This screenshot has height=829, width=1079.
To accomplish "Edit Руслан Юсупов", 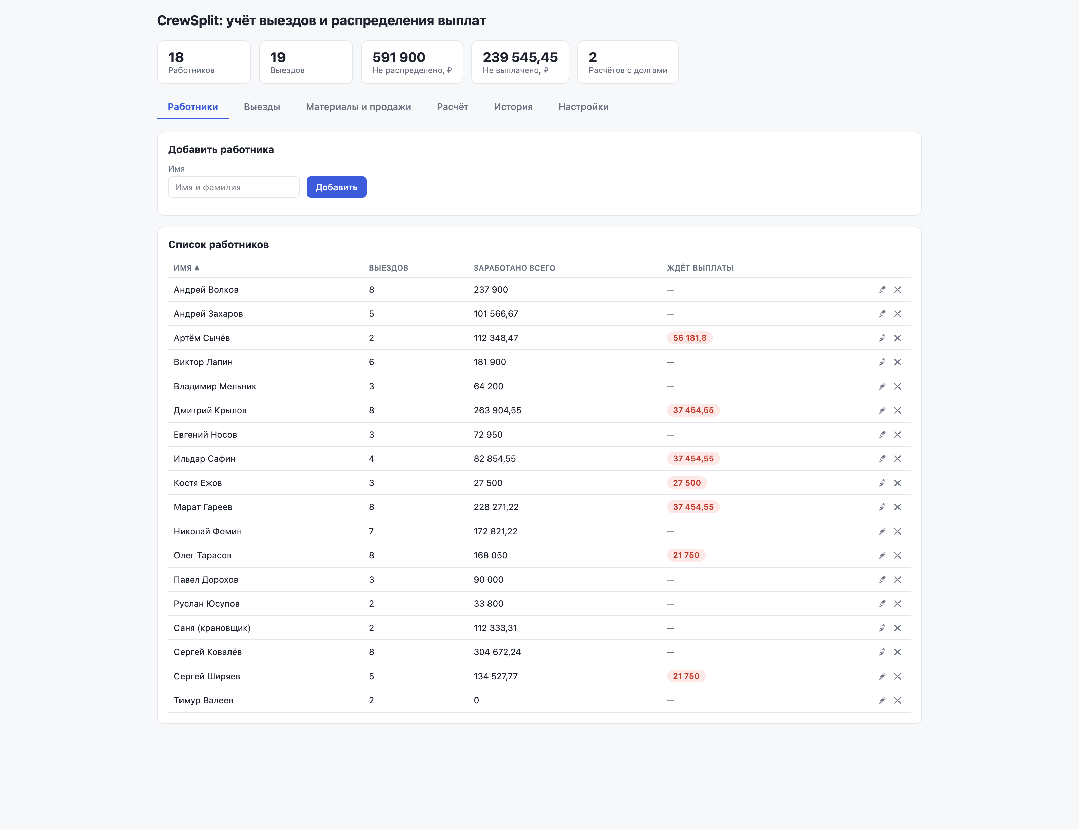I will (x=882, y=604).
